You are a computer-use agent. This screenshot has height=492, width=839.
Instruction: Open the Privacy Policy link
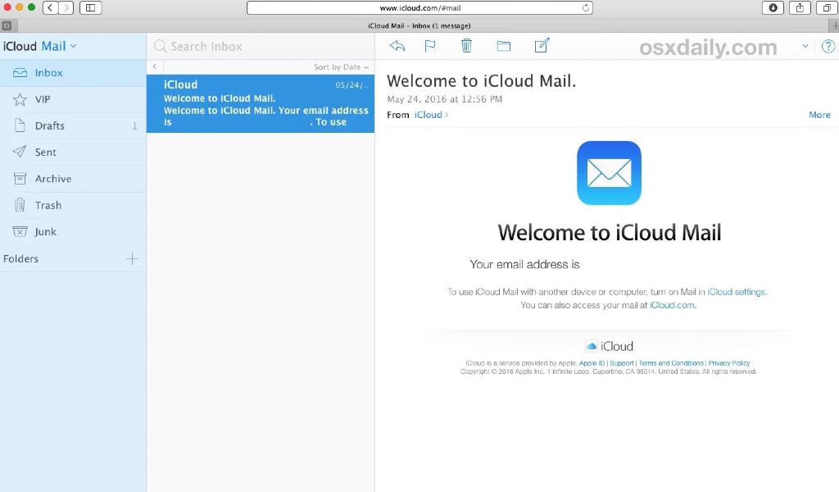tap(729, 363)
